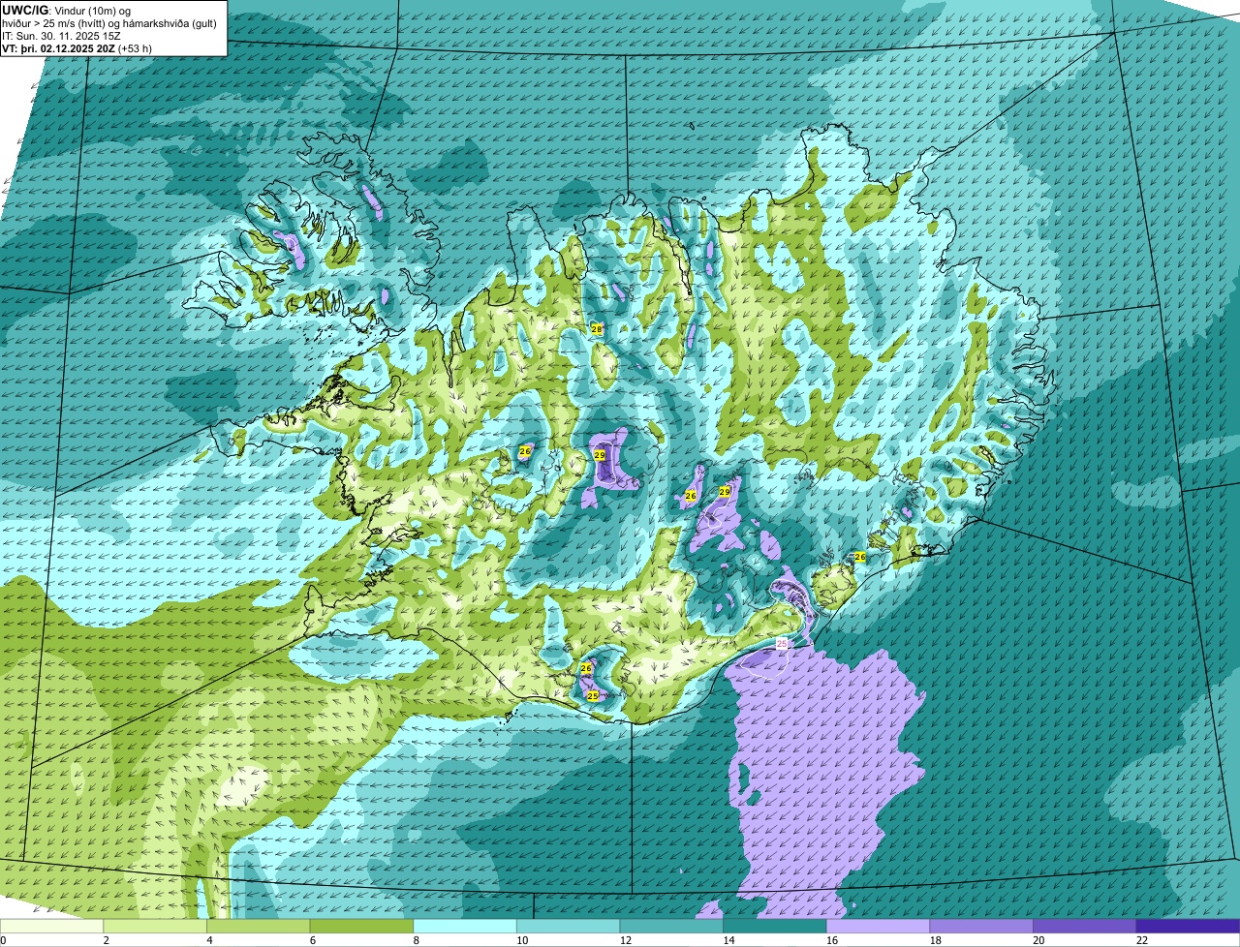Image resolution: width=1240 pixels, height=947 pixels.
Task: Click the 16–18 m/s light lavender legend swatch
Action: pos(878,926)
